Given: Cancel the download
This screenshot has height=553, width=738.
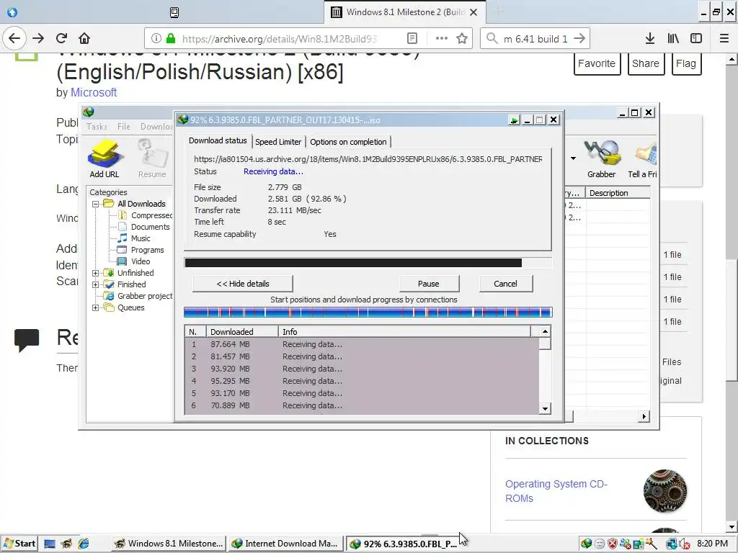Looking at the screenshot, I should click(x=505, y=284).
